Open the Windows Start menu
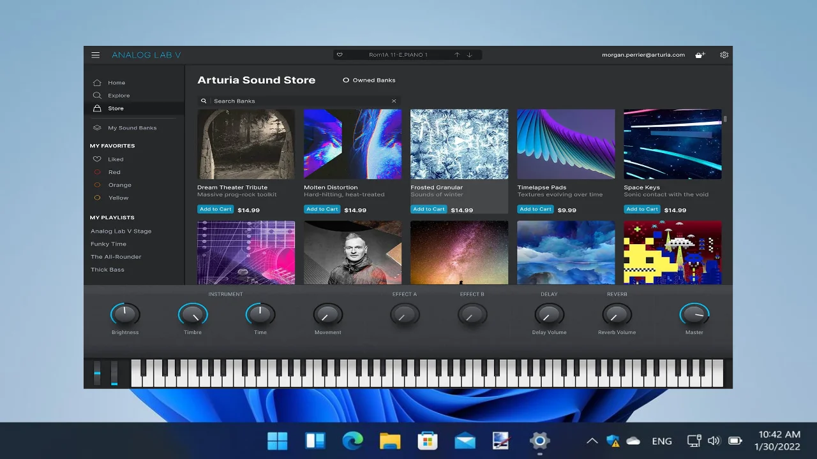The height and width of the screenshot is (459, 817). pos(278,441)
